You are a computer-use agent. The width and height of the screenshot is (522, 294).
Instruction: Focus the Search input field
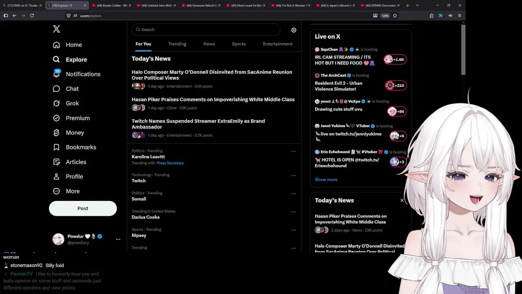click(206, 29)
